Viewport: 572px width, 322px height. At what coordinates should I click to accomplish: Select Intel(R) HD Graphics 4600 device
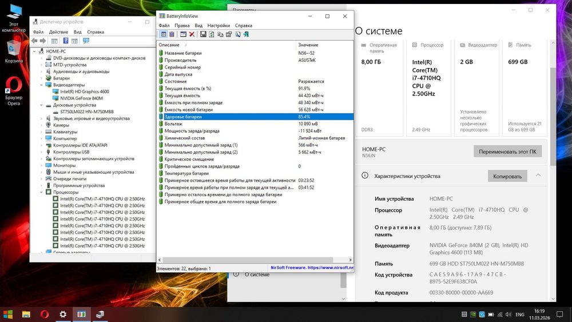coord(84,92)
